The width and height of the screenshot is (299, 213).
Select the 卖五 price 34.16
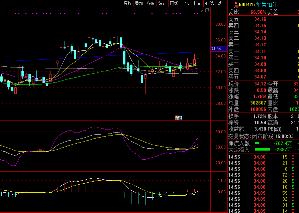pyautogui.click(x=260, y=19)
